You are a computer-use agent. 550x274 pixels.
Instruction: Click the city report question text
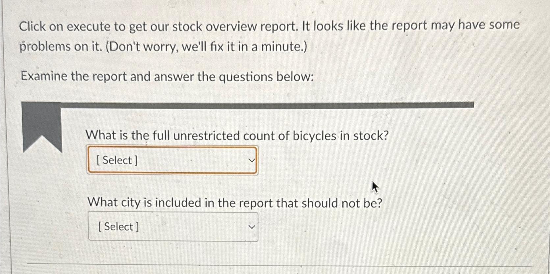(x=235, y=203)
